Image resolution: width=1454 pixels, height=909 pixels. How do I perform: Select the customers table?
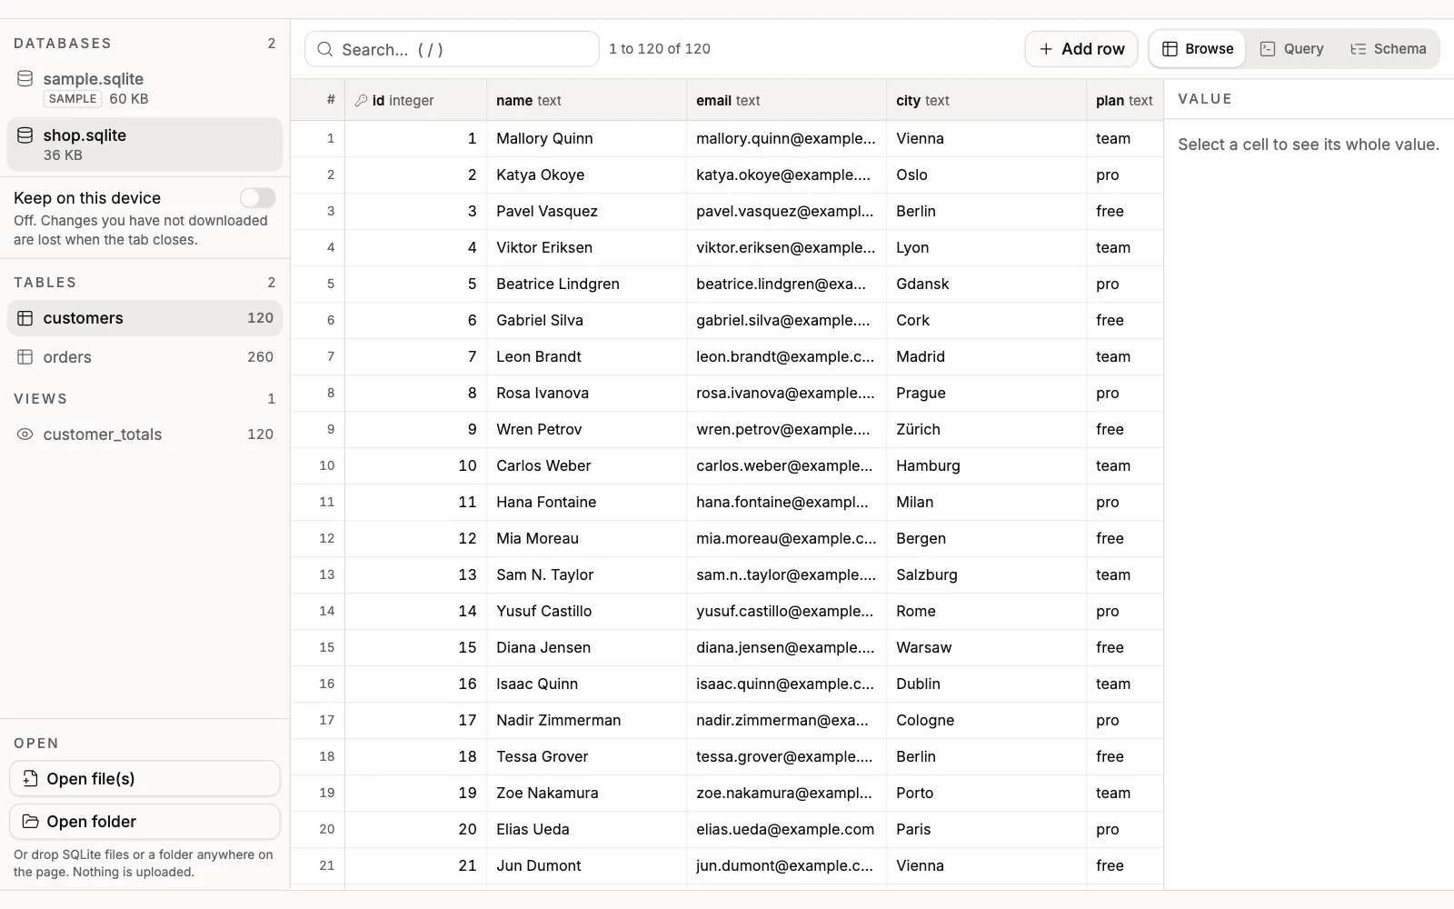coord(144,318)
